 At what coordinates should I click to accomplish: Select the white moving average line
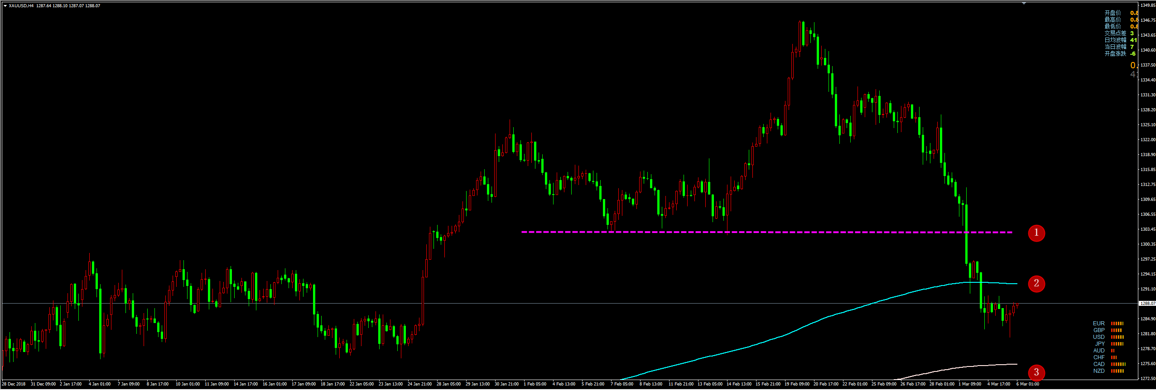[956, 369]
